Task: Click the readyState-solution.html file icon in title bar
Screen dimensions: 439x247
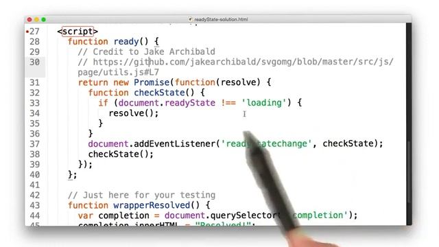Action: pyautogui.click(x=191, y=19)
